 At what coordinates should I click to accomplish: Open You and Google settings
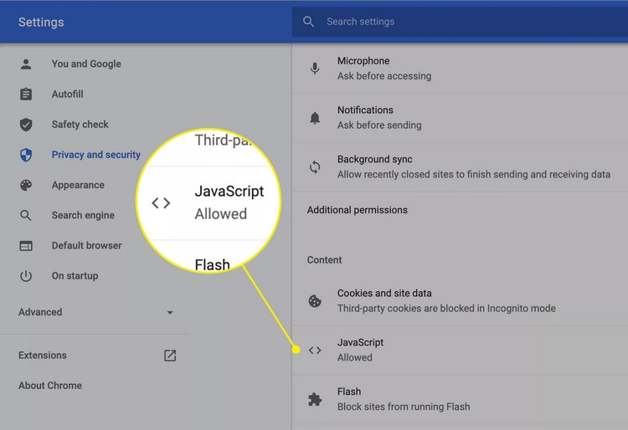coord(86,64)
